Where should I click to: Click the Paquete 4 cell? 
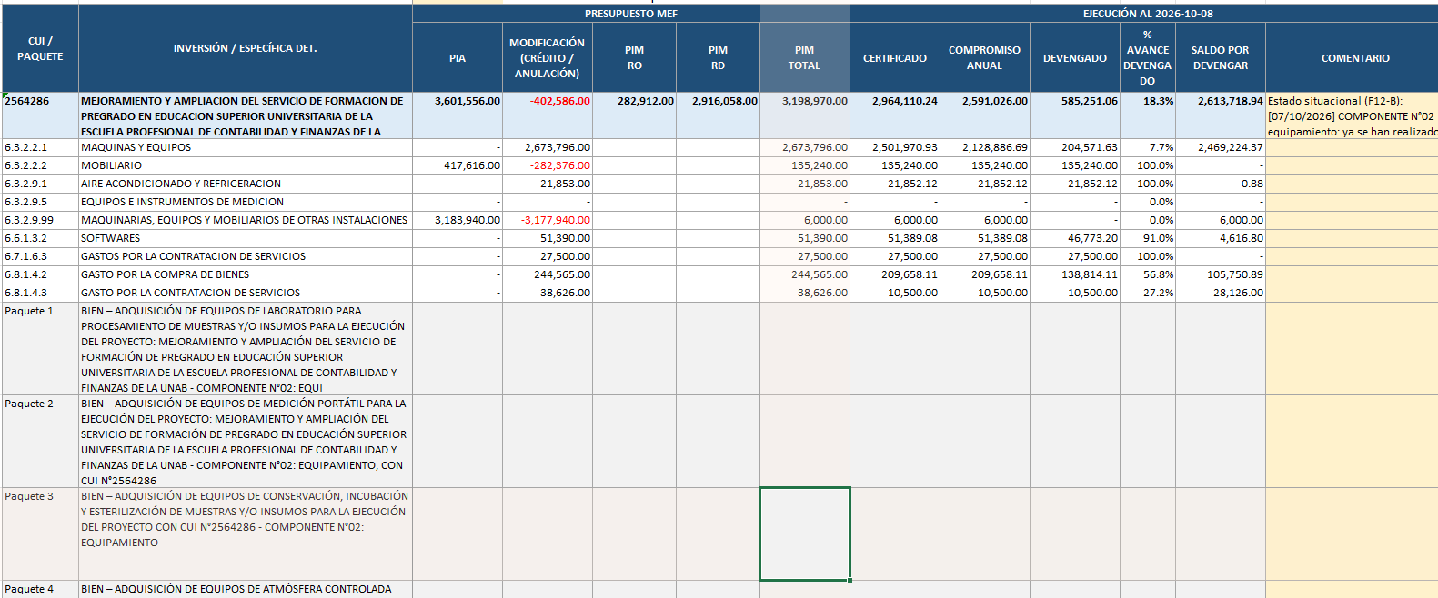pos(40,589)
